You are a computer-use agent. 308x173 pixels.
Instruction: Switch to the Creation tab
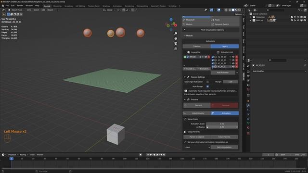tap(197, 46)
